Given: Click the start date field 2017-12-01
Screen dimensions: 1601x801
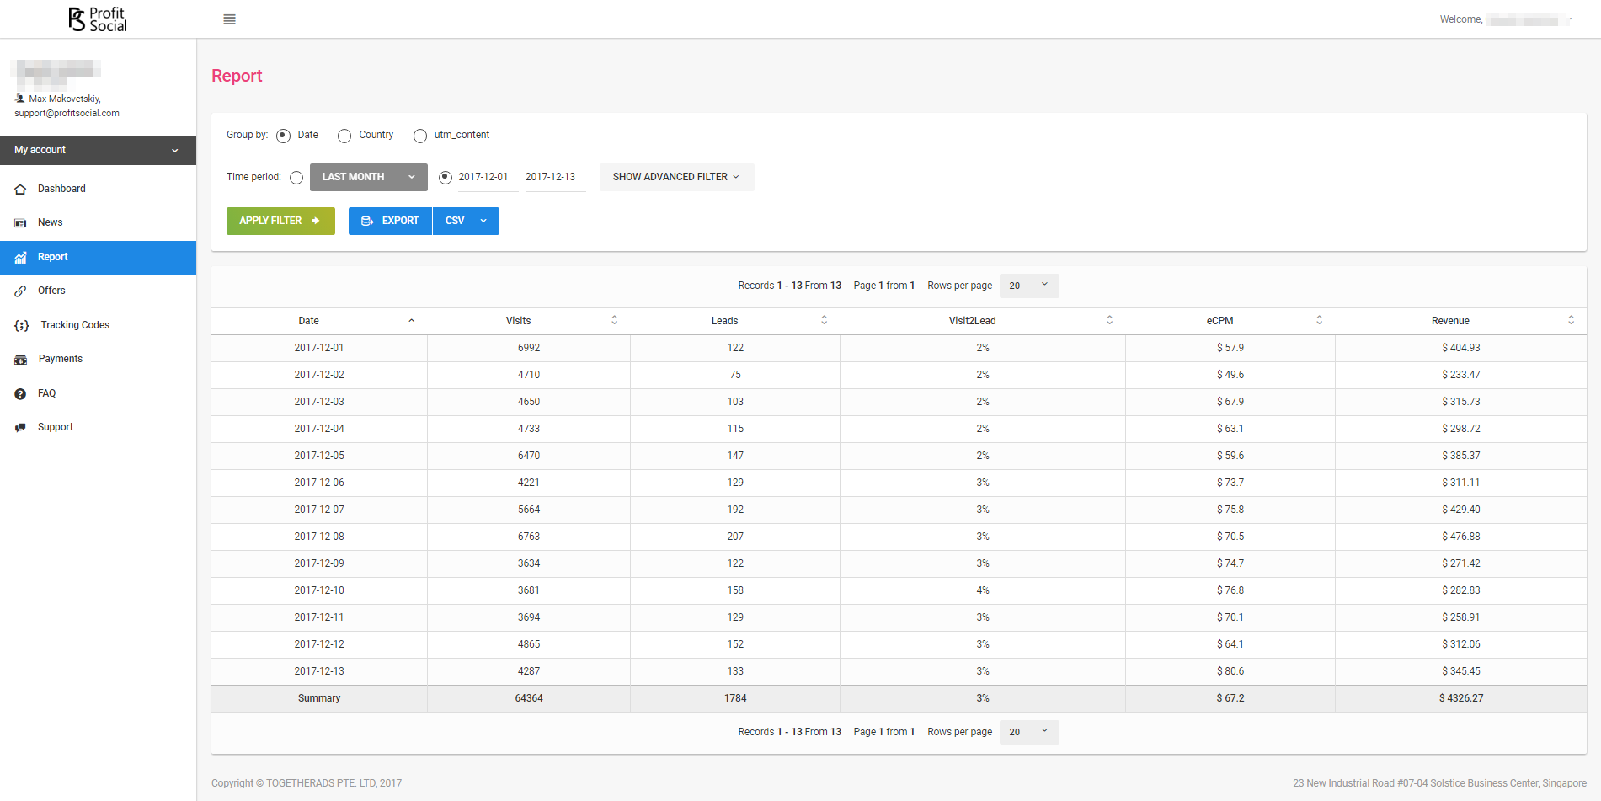Looking at the screenshot, I should pos(483,177).
